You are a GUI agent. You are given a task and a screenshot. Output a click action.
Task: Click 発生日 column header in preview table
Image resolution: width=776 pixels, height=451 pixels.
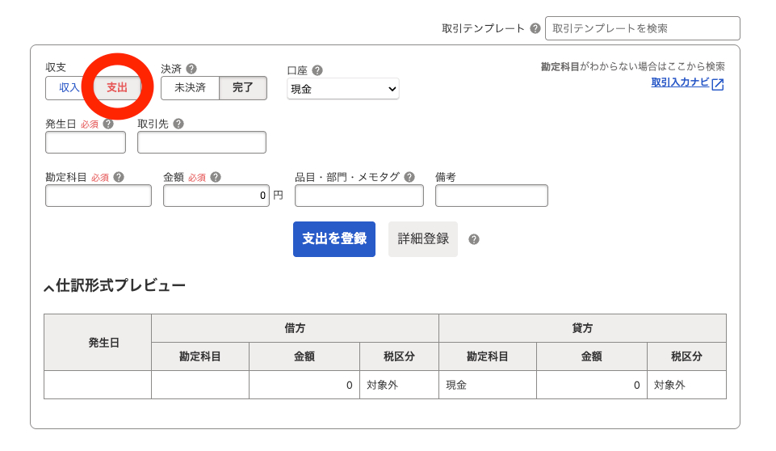coord(98,343)
